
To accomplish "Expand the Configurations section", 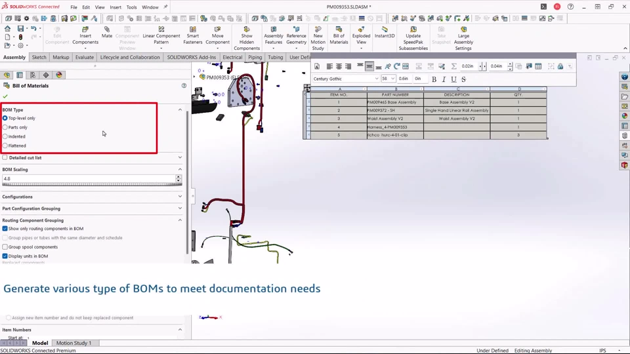I will pyautogui.click(x=92, y=197).
